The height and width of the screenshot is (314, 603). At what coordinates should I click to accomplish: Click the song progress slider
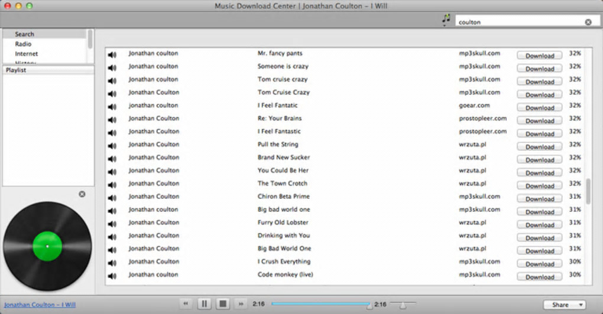click(322, 304)
